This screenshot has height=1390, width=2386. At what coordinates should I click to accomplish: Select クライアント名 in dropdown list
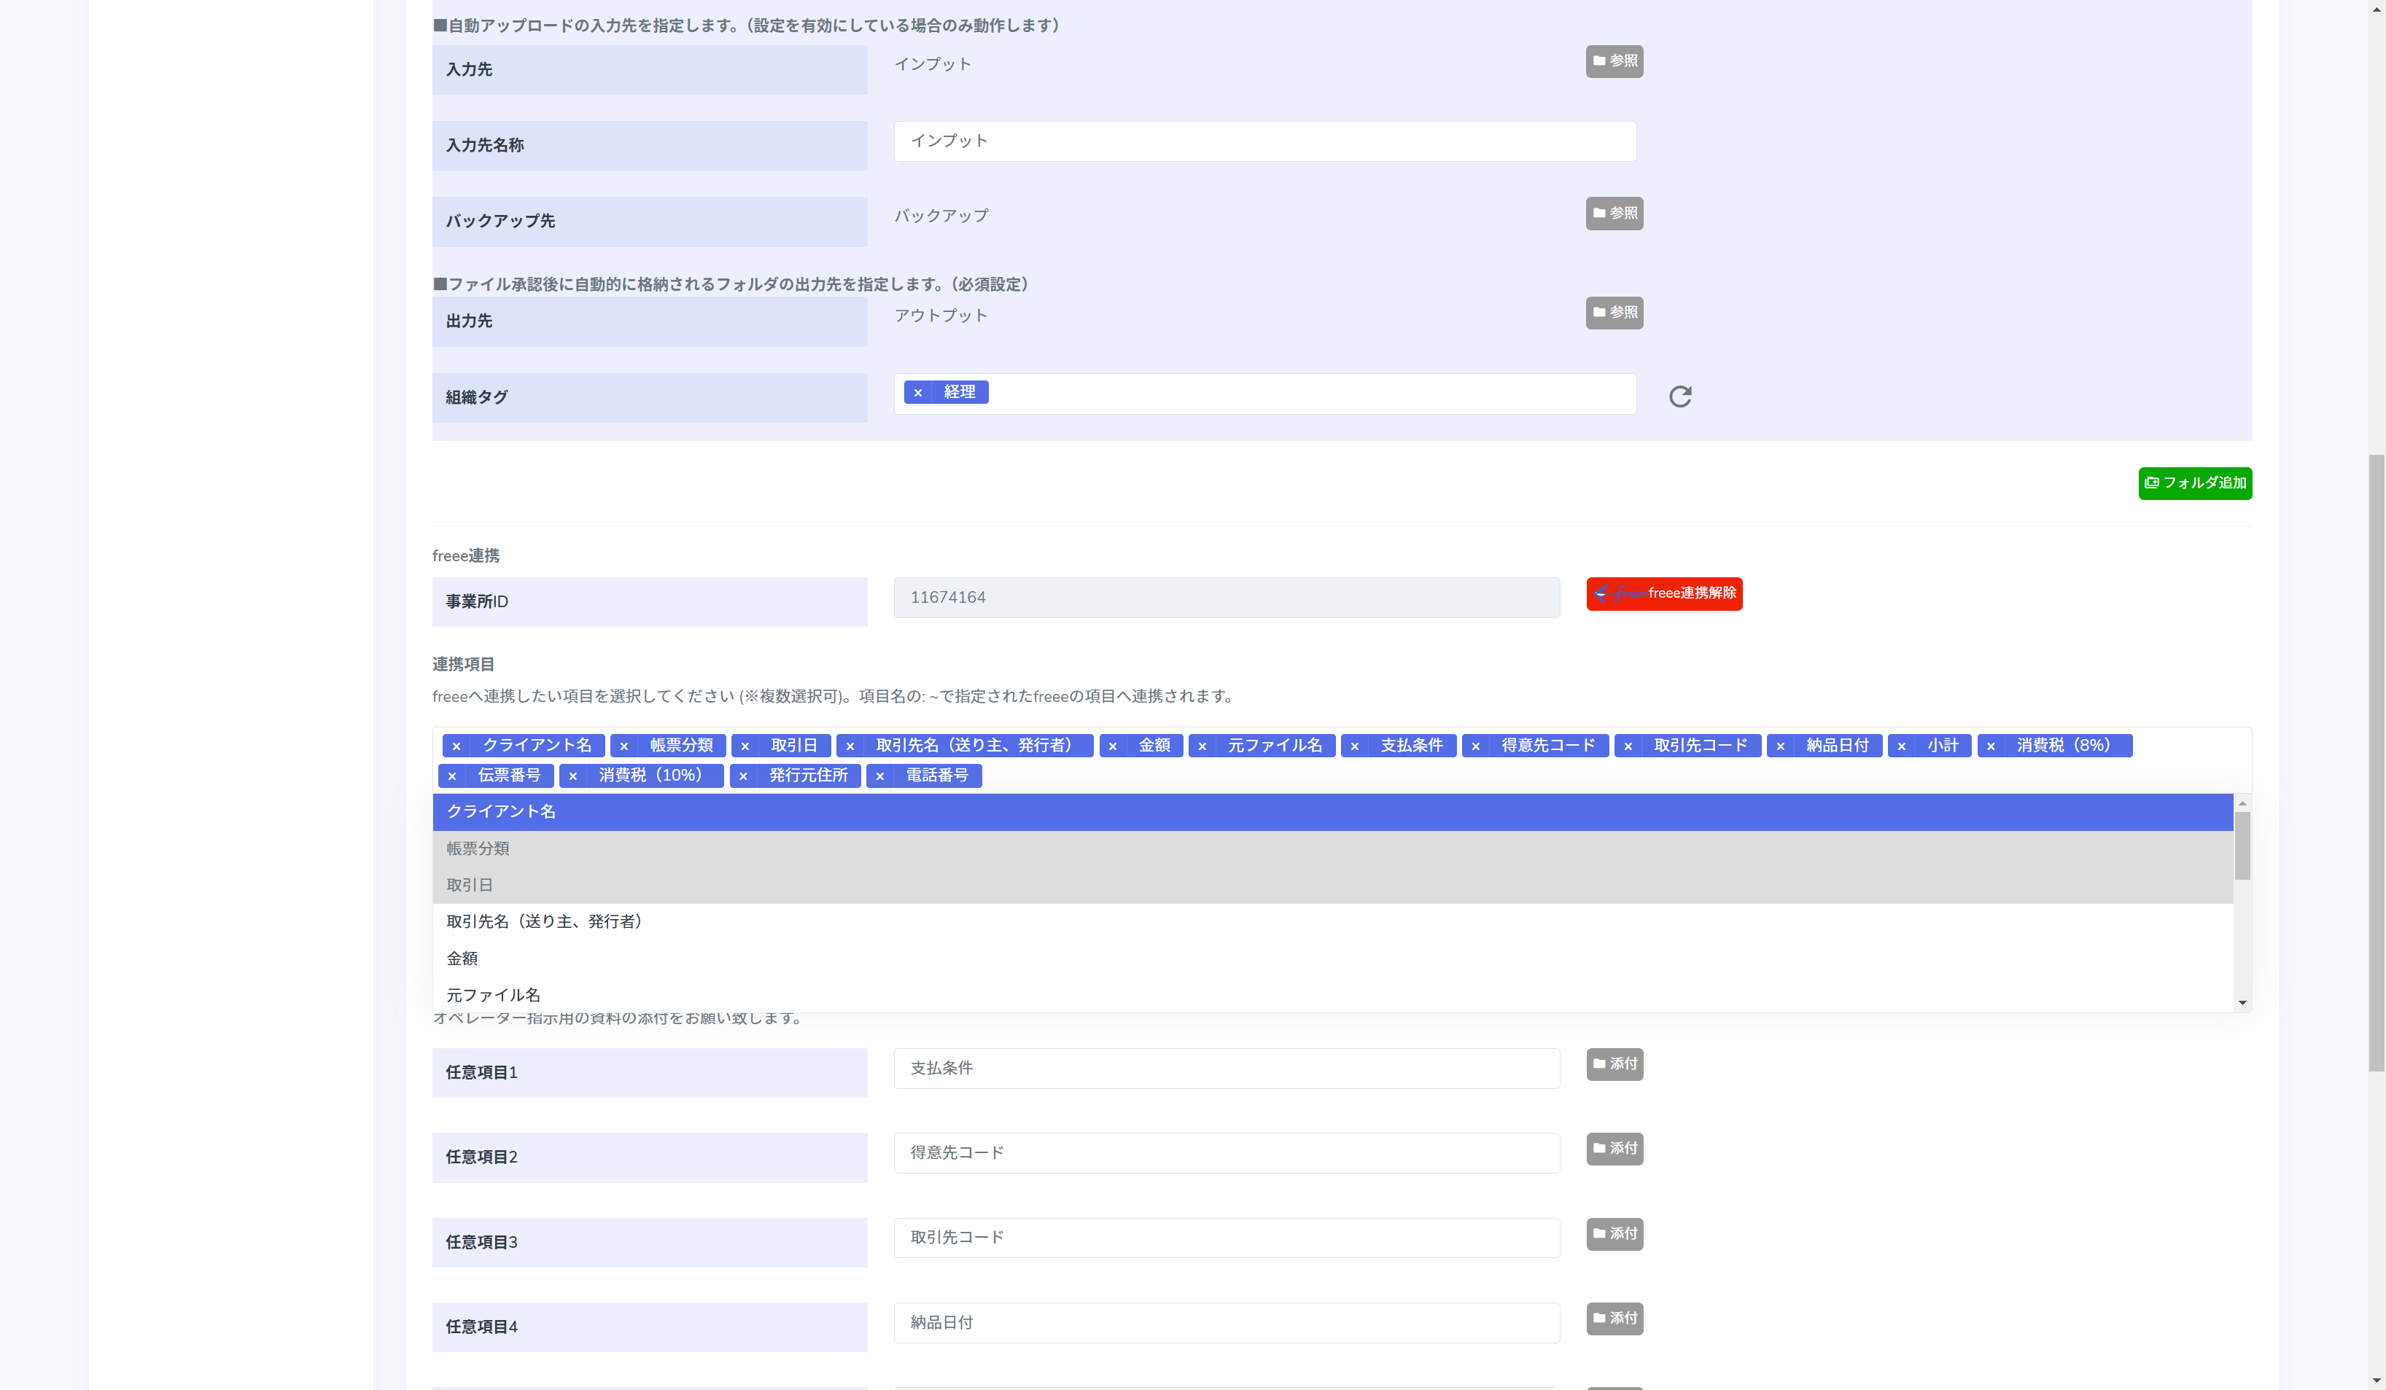click(1332, 812)
